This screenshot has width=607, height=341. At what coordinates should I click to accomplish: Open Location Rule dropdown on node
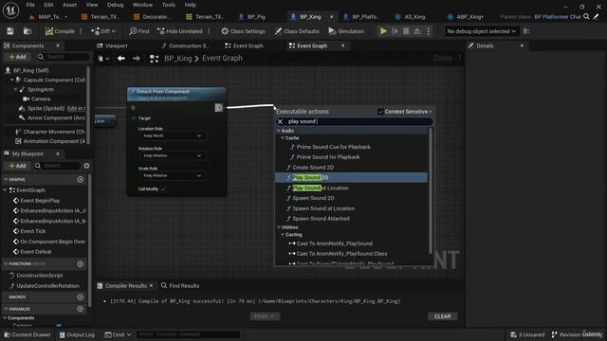pos(173,135)
